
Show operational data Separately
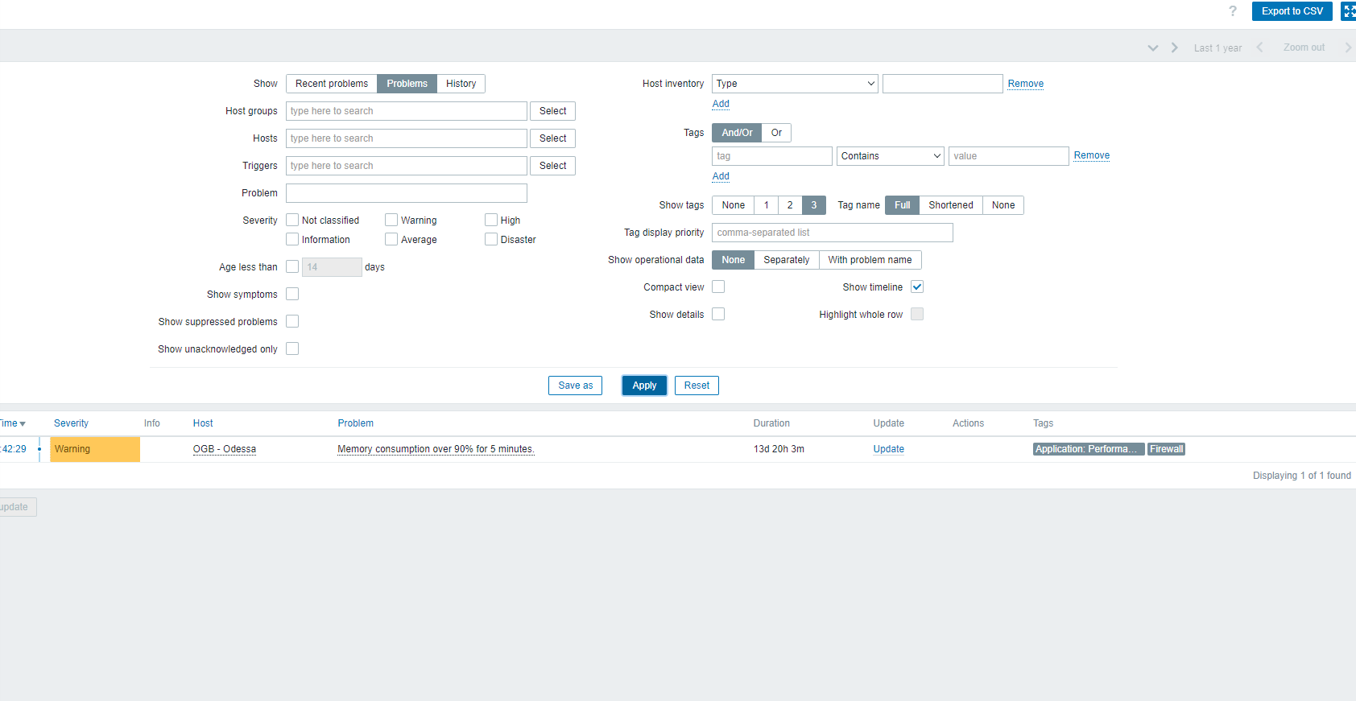point(787,260)
